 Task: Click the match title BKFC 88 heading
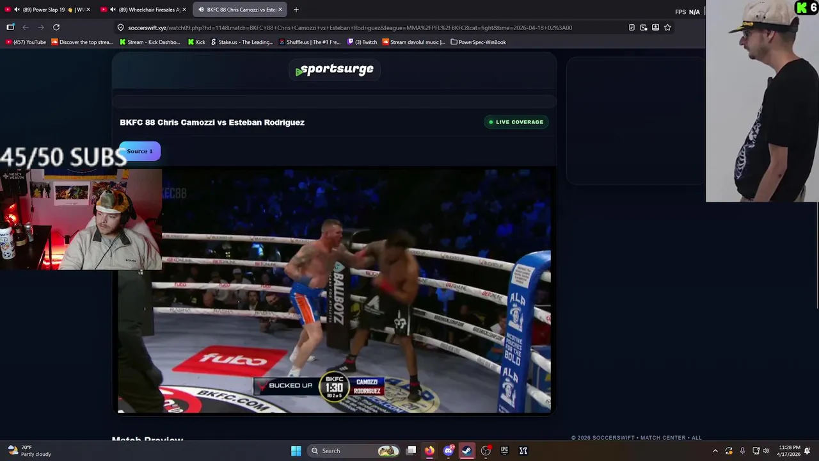pos(212,122)
